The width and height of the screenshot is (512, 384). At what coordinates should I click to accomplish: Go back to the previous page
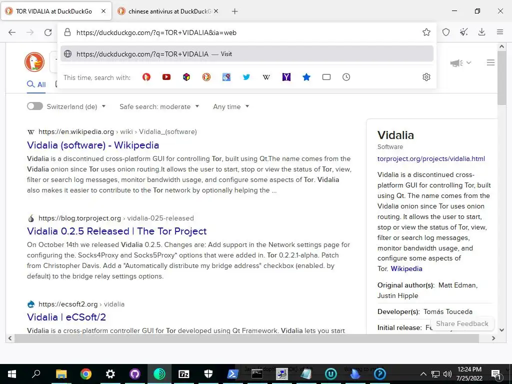pos(12,32)
